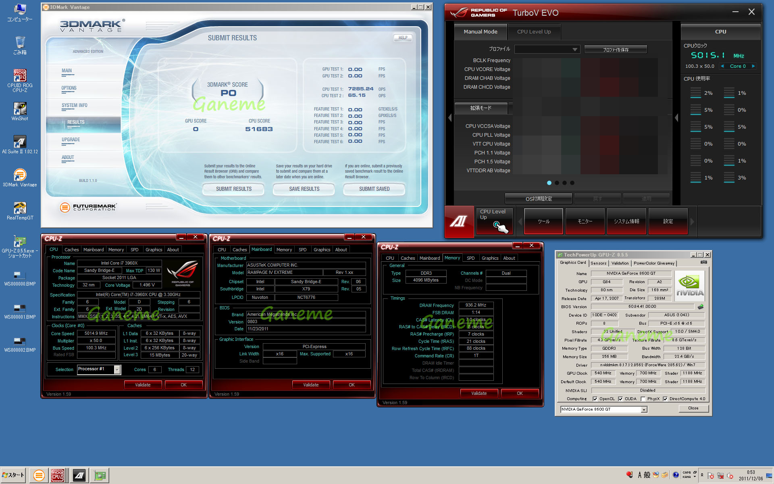Toggle the PhysX checkbox in GPU-Z
774x484 pixels.
(x=643, y=399)
